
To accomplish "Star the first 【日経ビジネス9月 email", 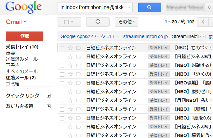I will click(x=70, y=57).
